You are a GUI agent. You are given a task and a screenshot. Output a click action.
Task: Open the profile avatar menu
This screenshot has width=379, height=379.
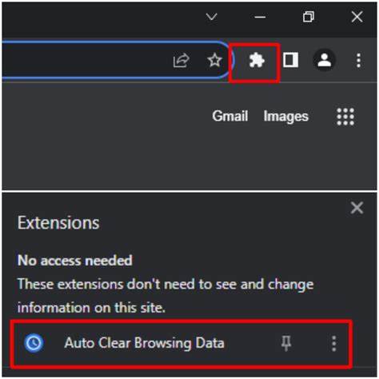324,60
